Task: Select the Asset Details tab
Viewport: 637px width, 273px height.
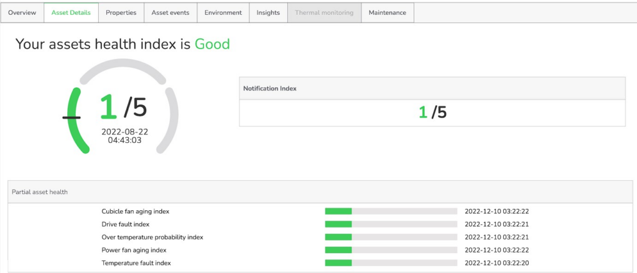Action: click(71, 12)
